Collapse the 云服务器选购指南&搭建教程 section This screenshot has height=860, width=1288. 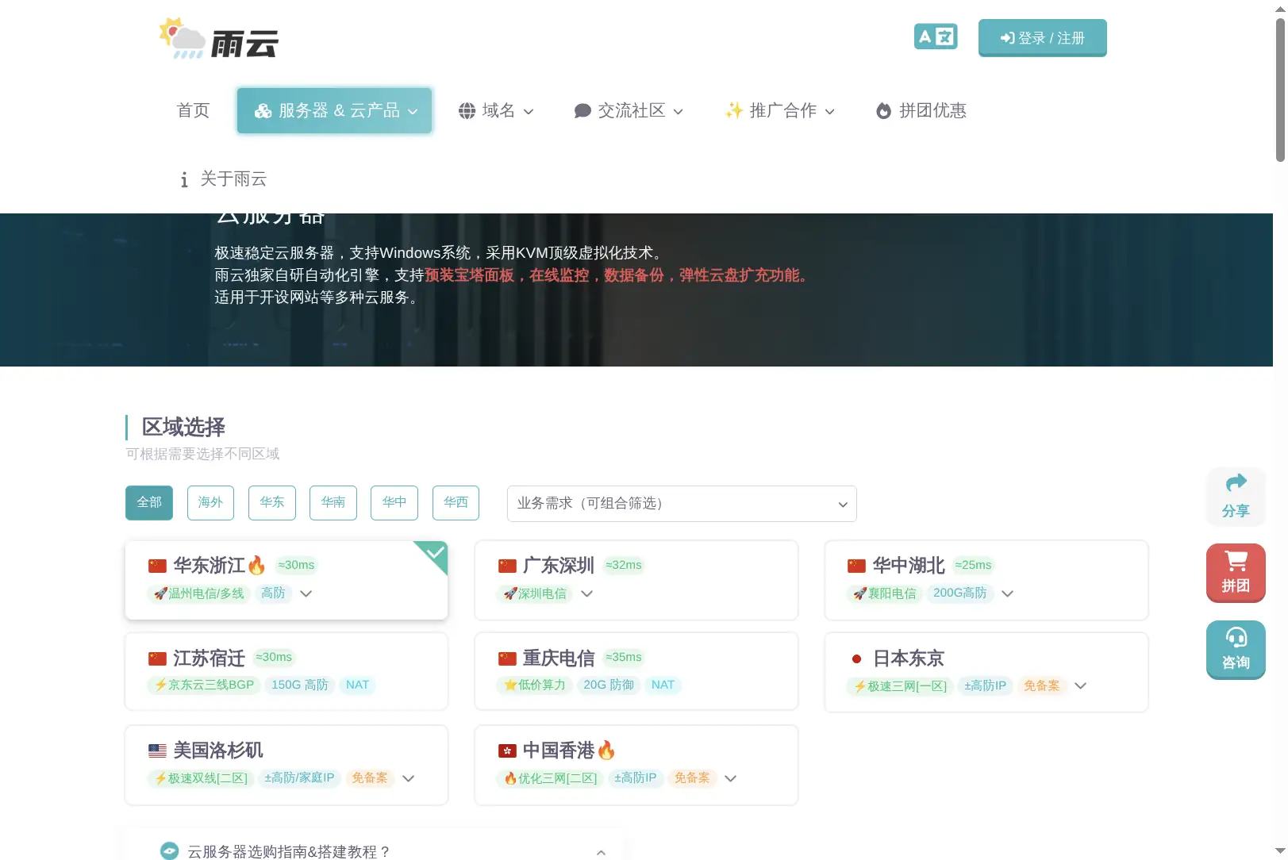(x=601, y=852)
